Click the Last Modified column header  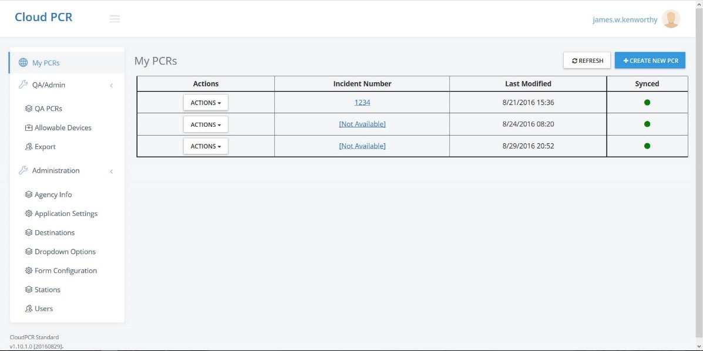click(528, 83)
